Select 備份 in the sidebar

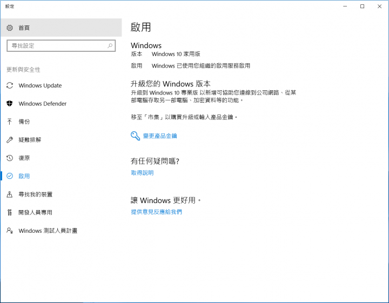pos(61,122)
